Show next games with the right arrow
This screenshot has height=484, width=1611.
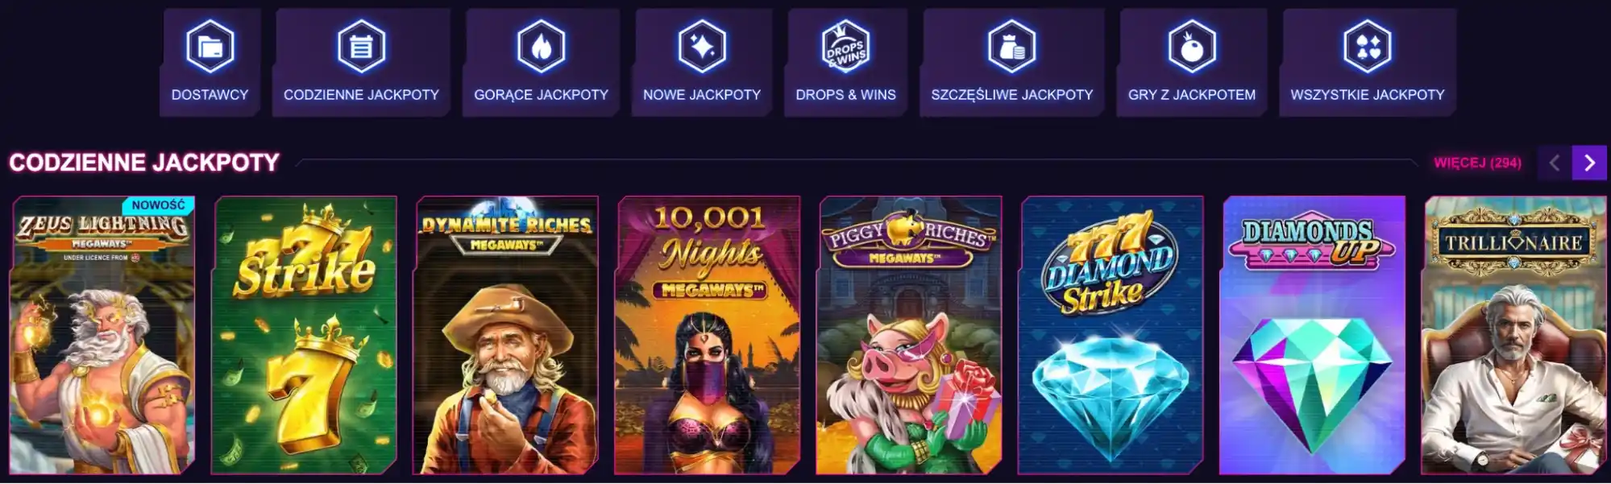[1589, 163]
